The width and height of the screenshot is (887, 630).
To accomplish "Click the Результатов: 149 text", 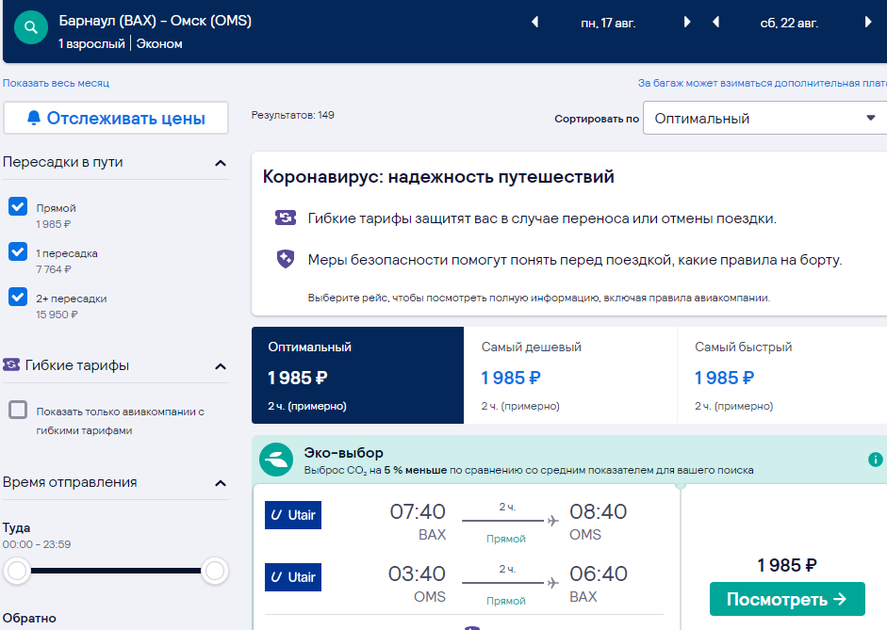I will [293, 115].
